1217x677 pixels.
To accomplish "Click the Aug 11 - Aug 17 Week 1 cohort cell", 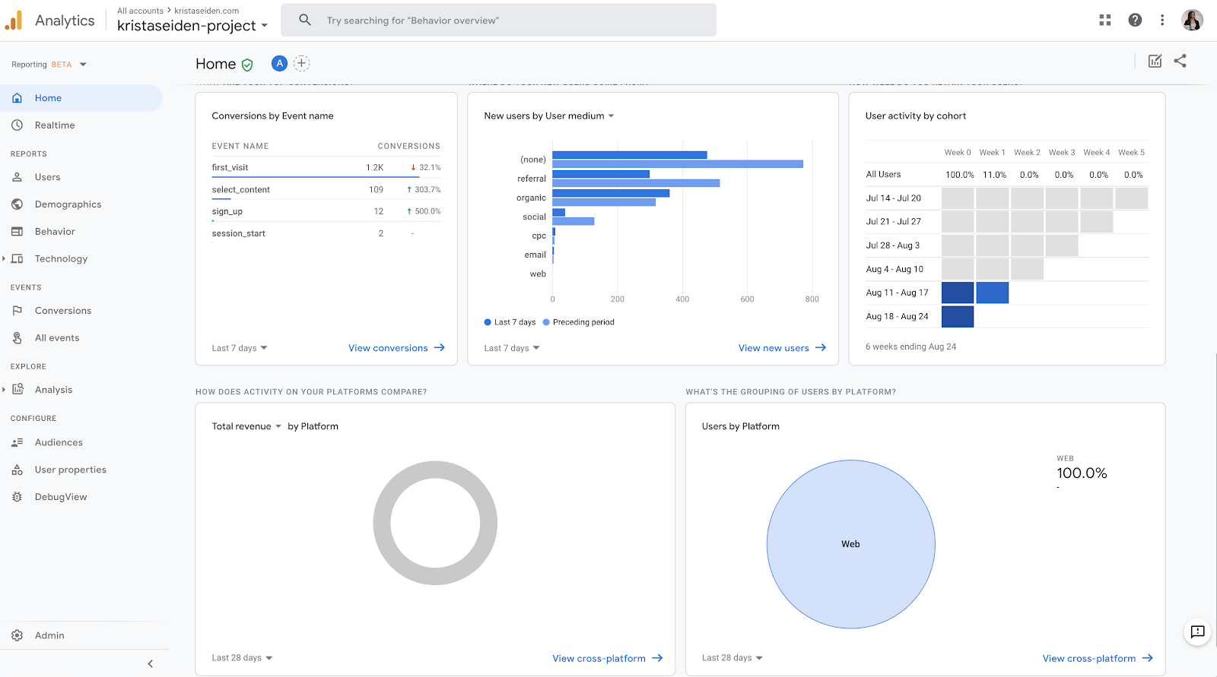I will [992, 293].
